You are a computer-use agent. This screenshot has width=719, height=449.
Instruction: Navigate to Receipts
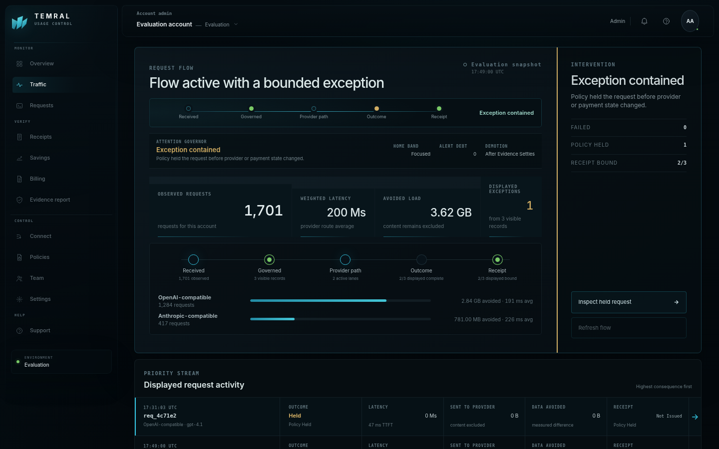pos(62,137)
